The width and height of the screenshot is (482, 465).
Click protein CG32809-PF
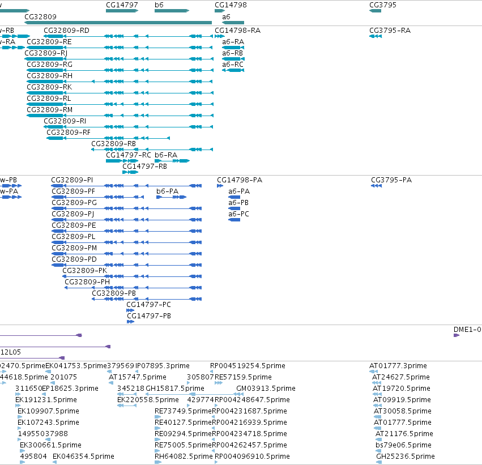click(x=97, y=197)
